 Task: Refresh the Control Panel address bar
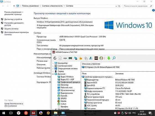point(119,6)
